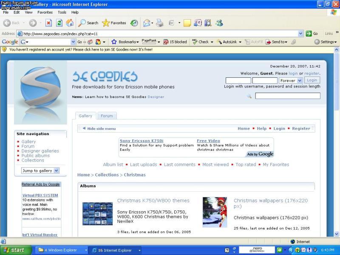Viewport: 340px width, 255px height.
Task: Click the magnifier search icon on site
Action: click(x=249, y=96)
